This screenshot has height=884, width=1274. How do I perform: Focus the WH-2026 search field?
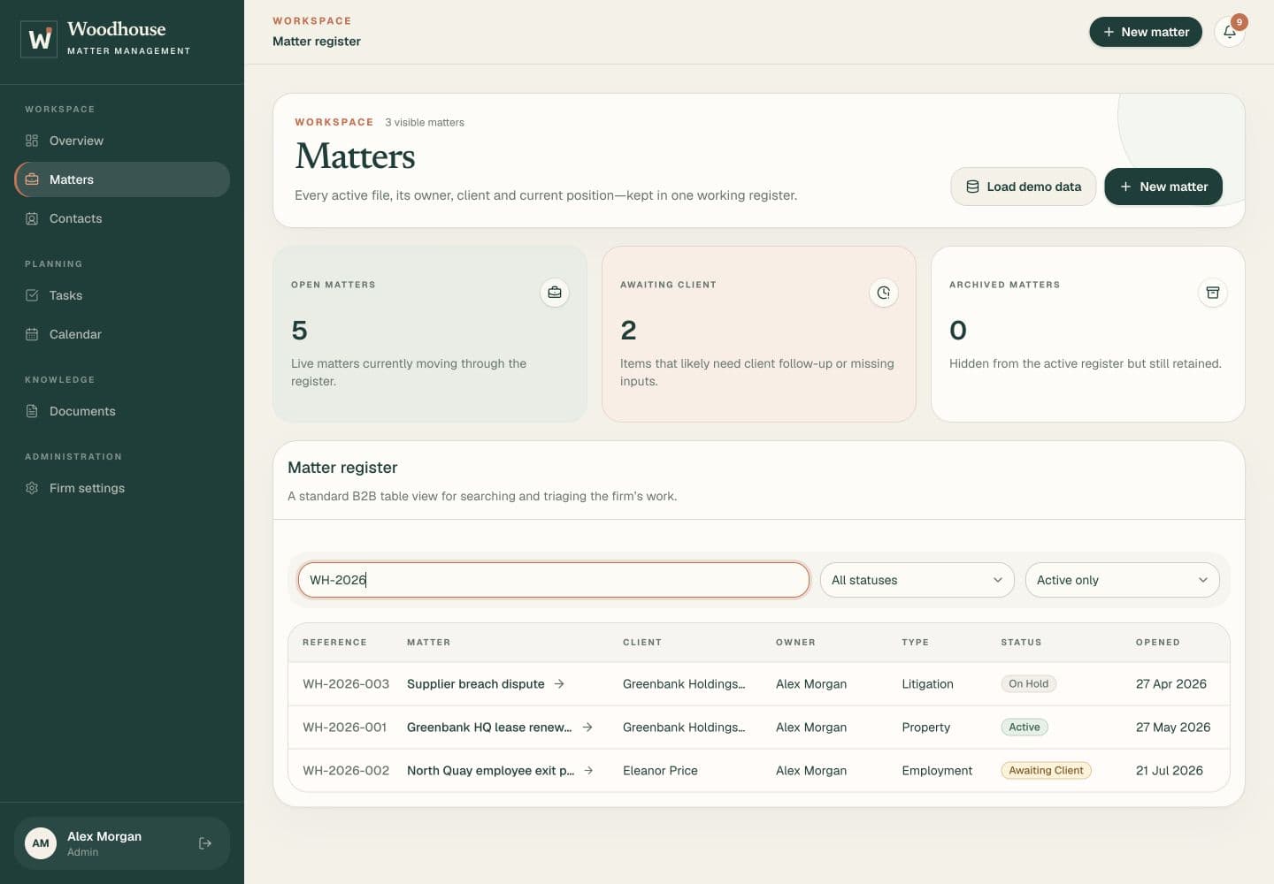(x=554, y=580)
